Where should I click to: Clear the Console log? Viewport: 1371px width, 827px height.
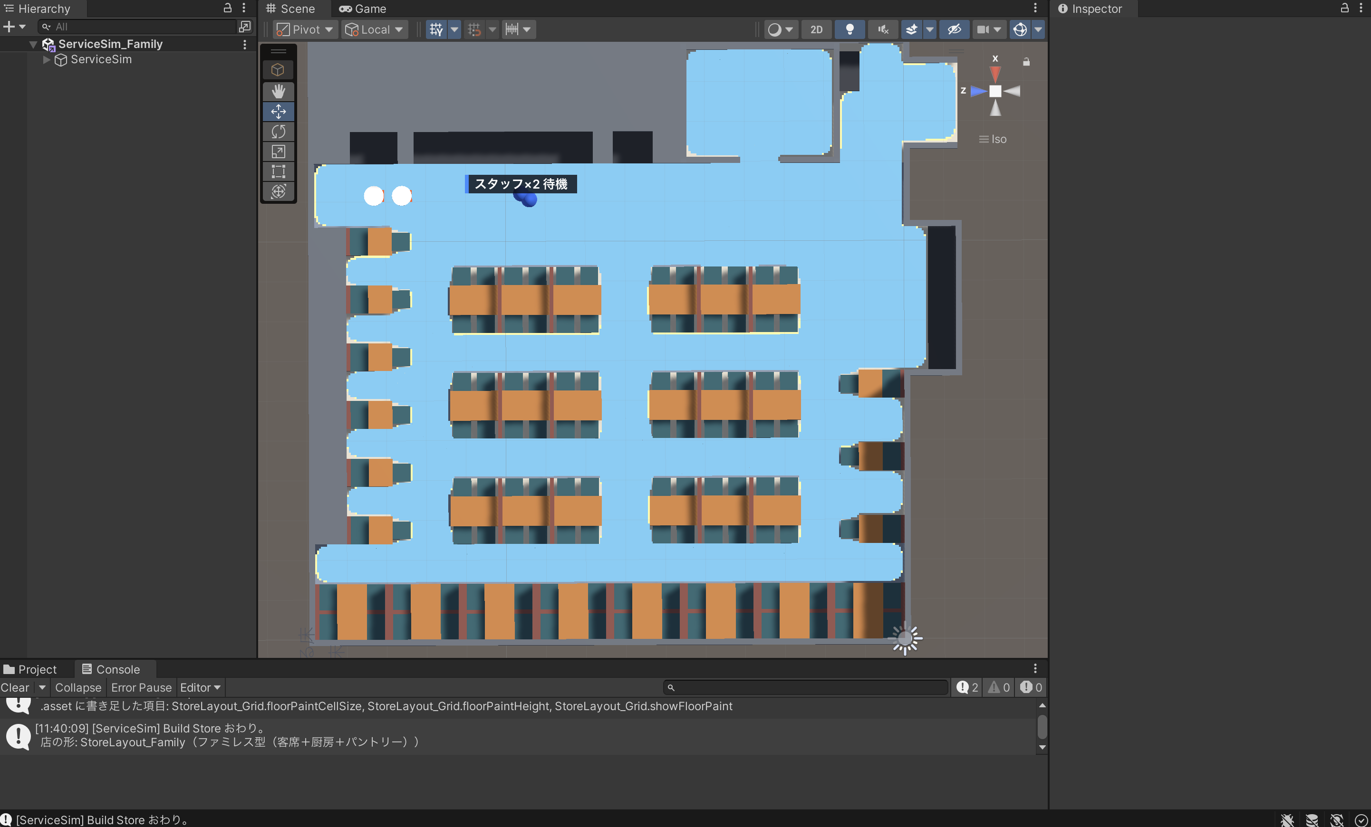15,687
